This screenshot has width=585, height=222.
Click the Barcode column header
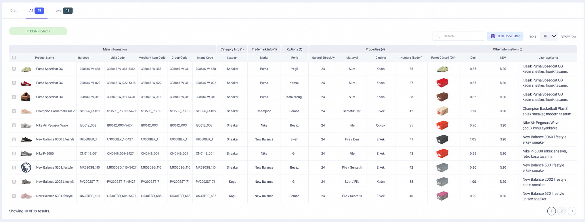[84, 58]
